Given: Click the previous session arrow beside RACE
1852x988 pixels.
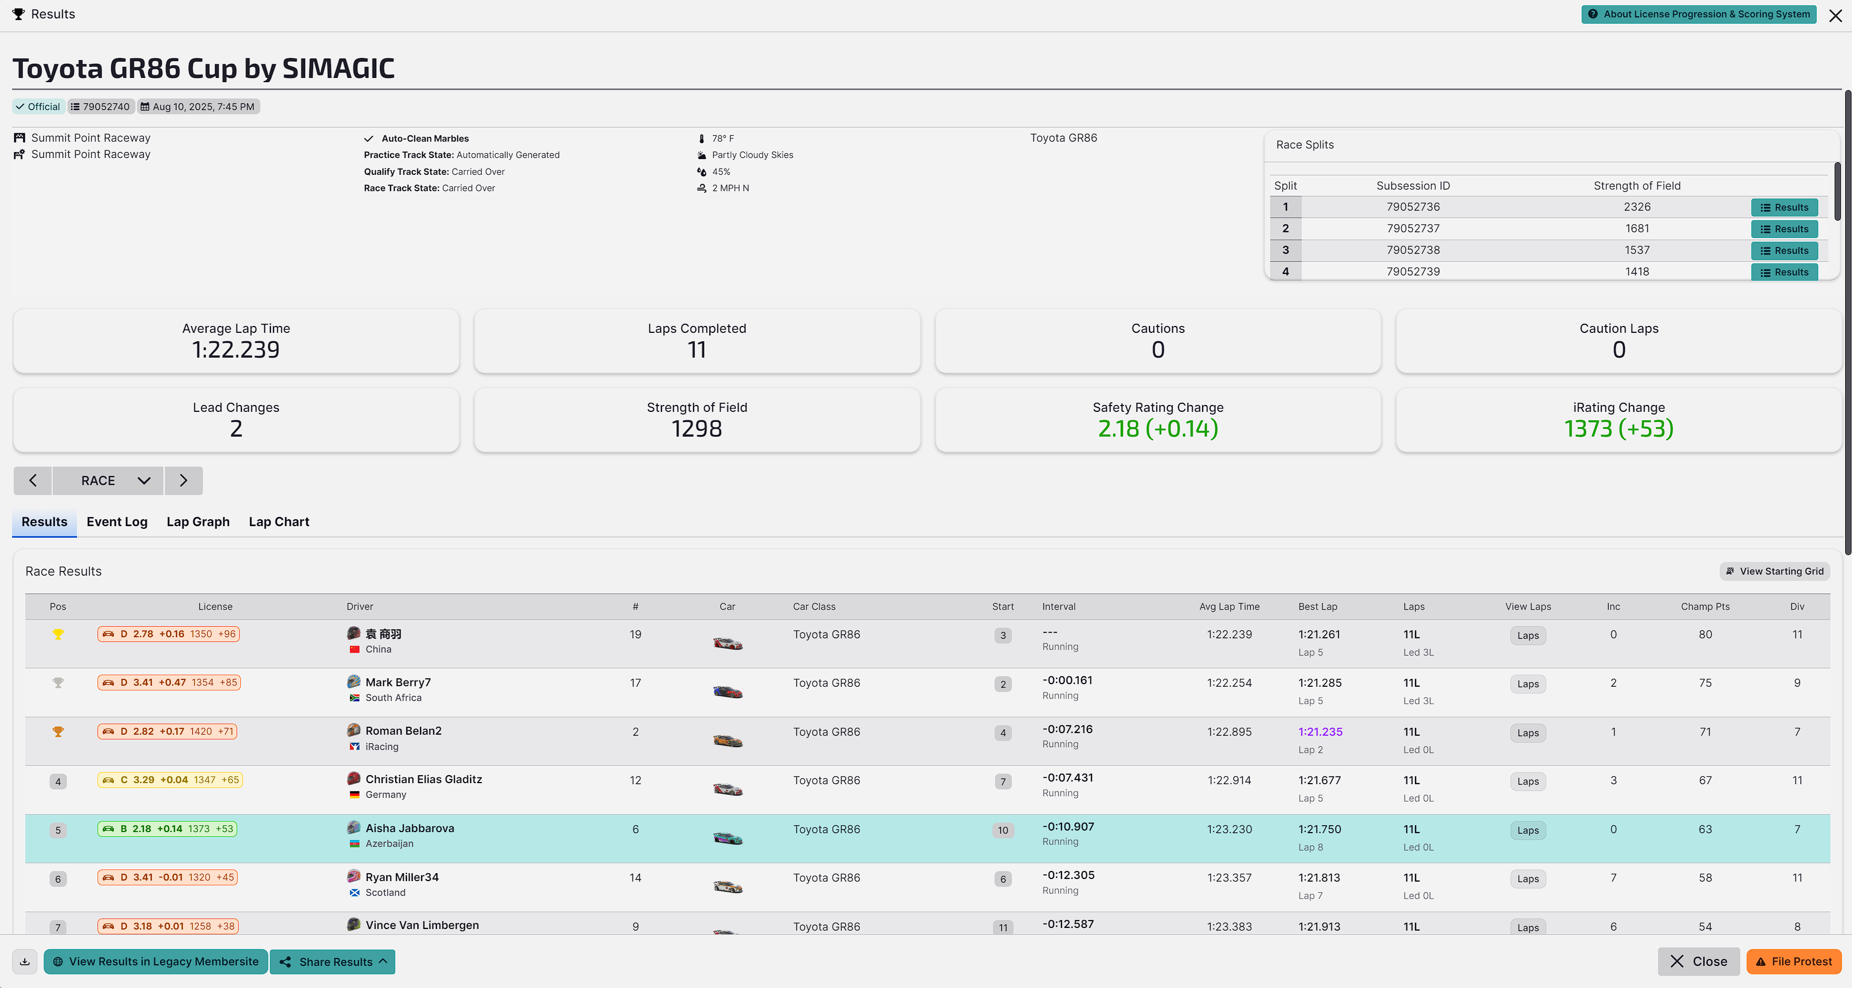Looking at the screenshot, I should pos(32,481).
